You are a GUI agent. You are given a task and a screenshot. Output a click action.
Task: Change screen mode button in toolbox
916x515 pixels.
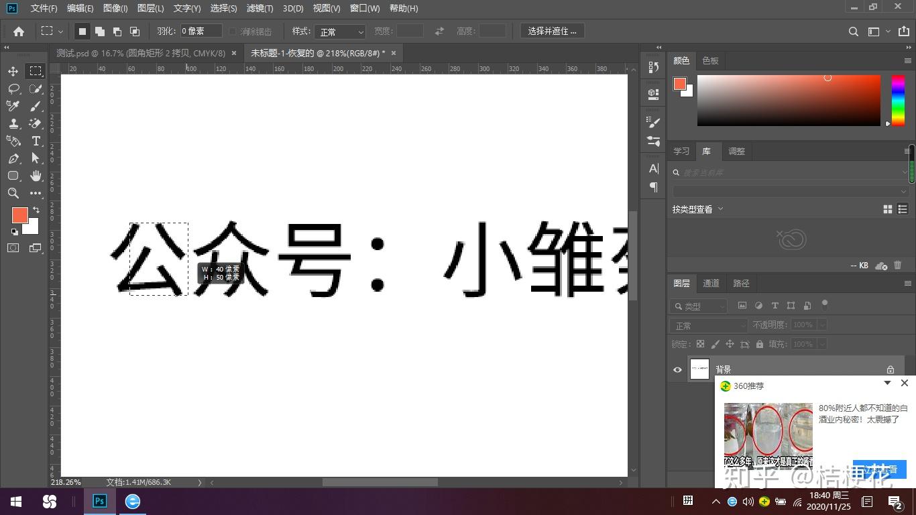[36, 248]
